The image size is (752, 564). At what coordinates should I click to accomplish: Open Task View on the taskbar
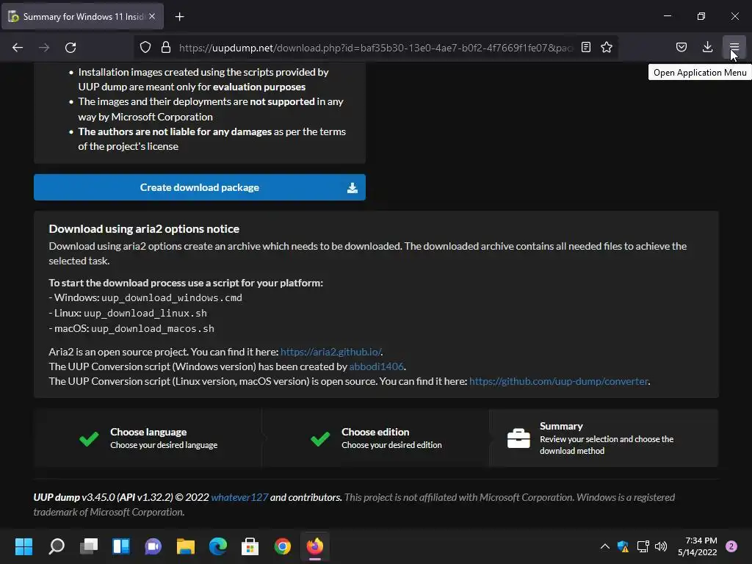(89, 546)
